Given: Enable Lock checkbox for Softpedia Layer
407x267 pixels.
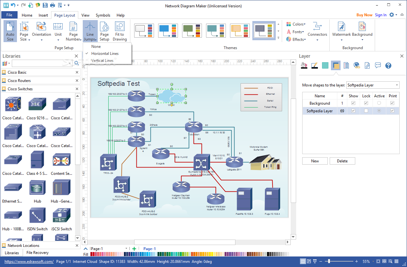Looking at the screenshot, I should (x=366, y=111).
